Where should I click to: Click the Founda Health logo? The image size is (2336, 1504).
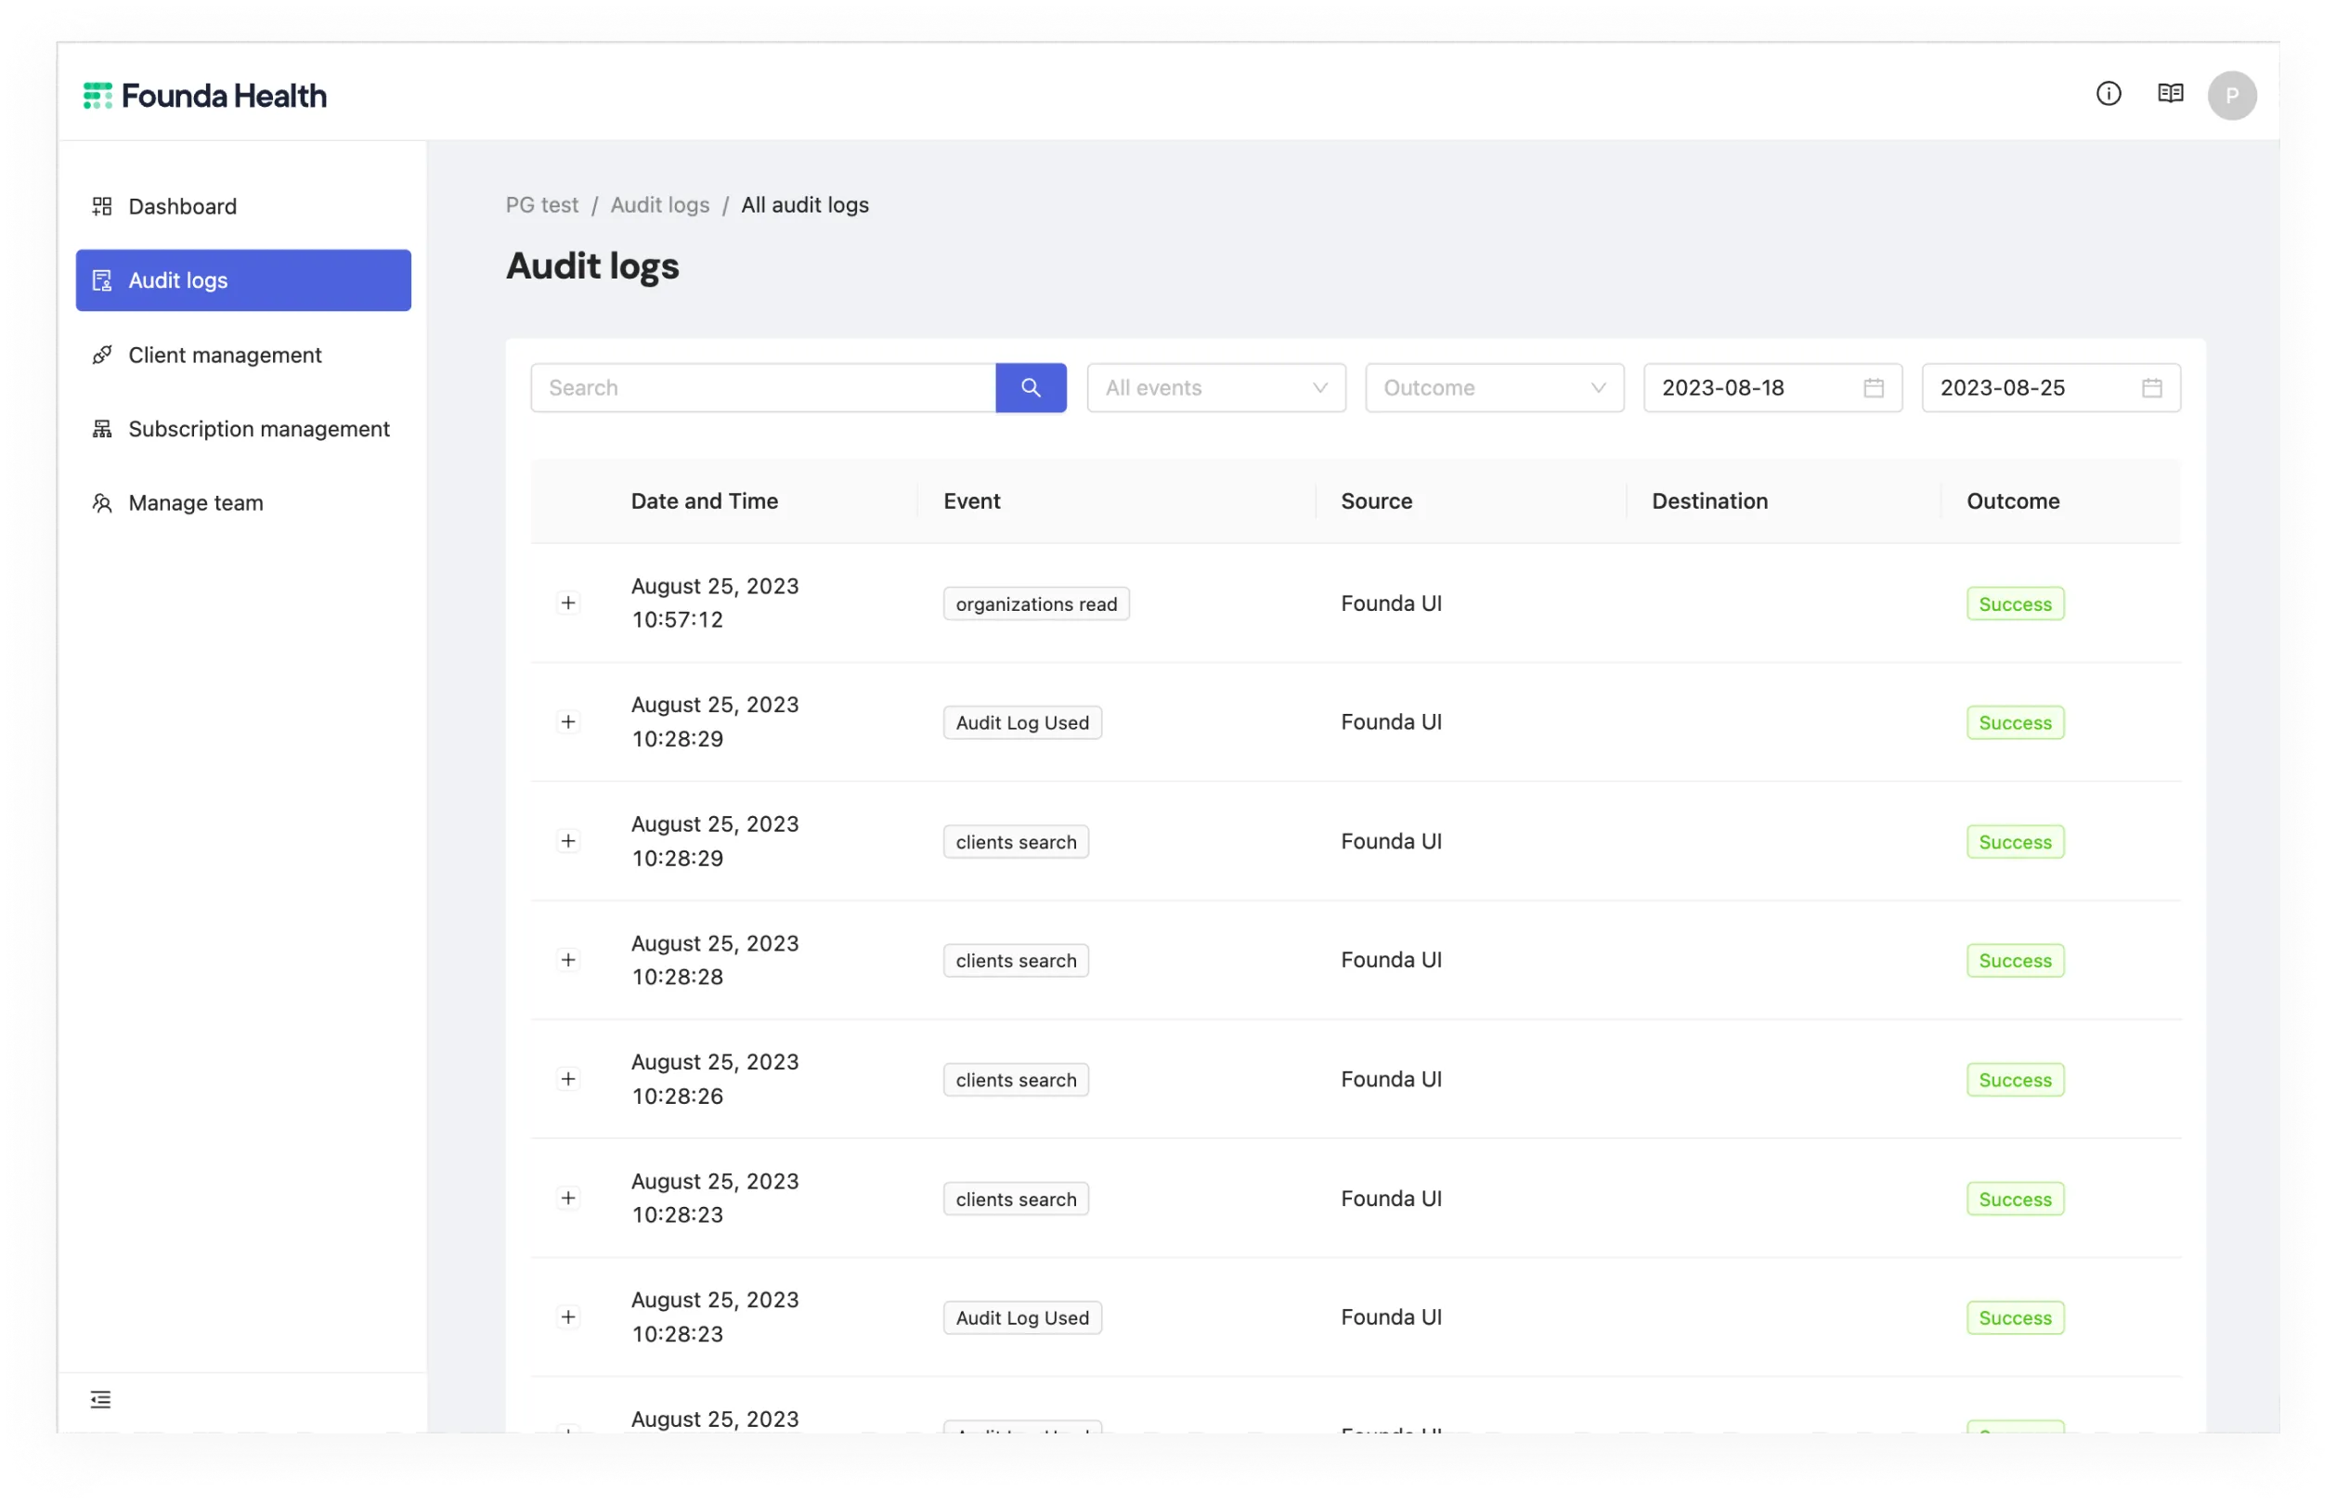pyautogui.click(x=205, y=96)
